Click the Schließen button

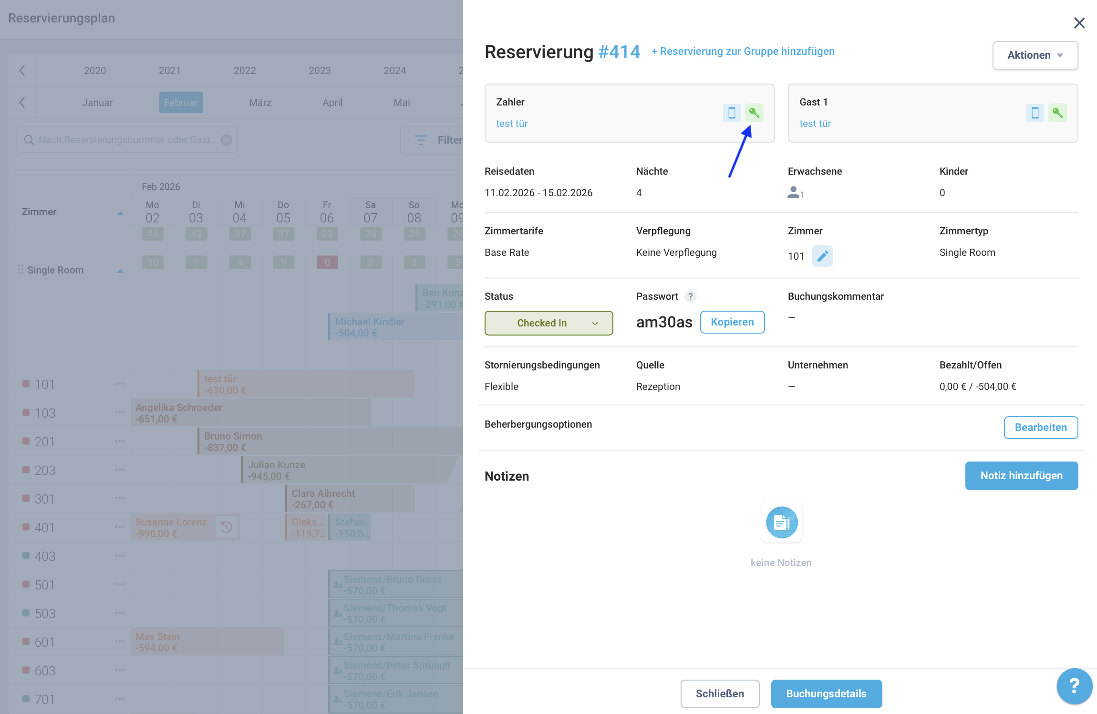point(720,694)
